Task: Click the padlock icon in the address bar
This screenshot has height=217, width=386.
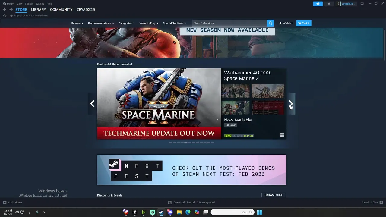Action: coord(11,15)
